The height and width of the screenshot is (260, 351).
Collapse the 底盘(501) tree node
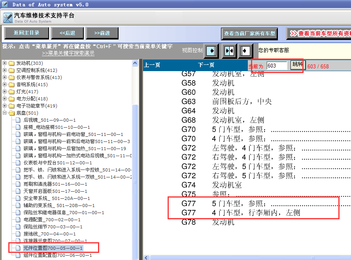point(4,113)
